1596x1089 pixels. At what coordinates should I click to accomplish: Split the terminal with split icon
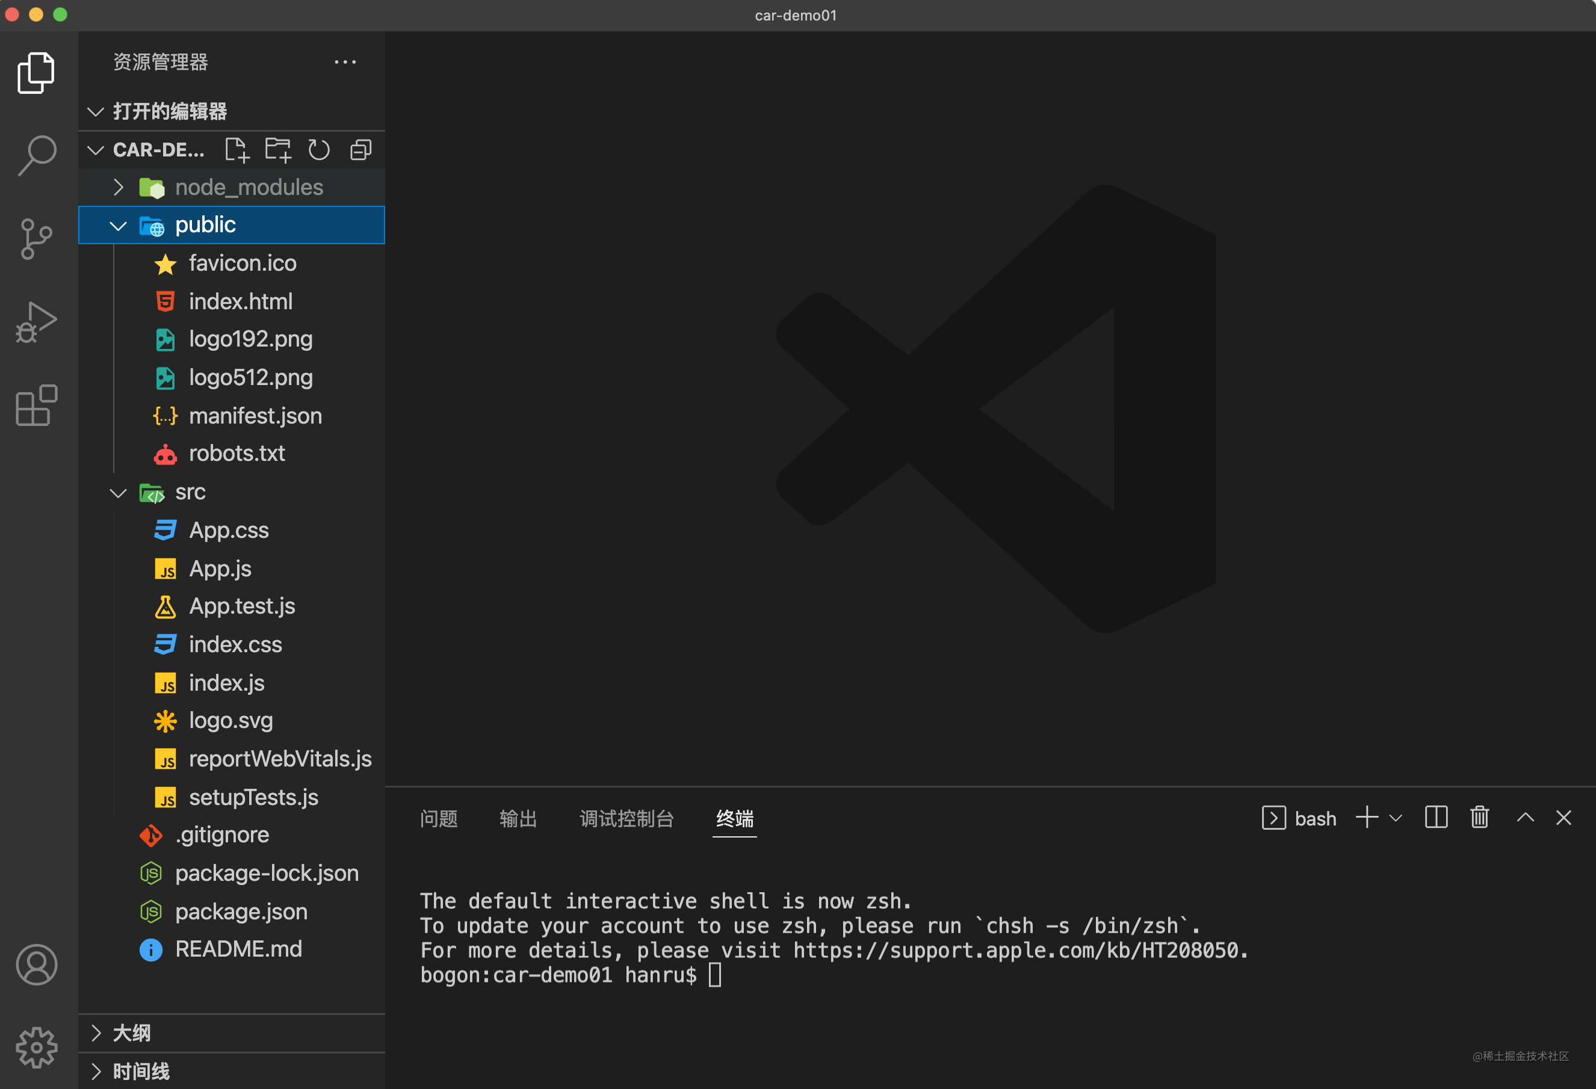click(x=1436, y=818)
